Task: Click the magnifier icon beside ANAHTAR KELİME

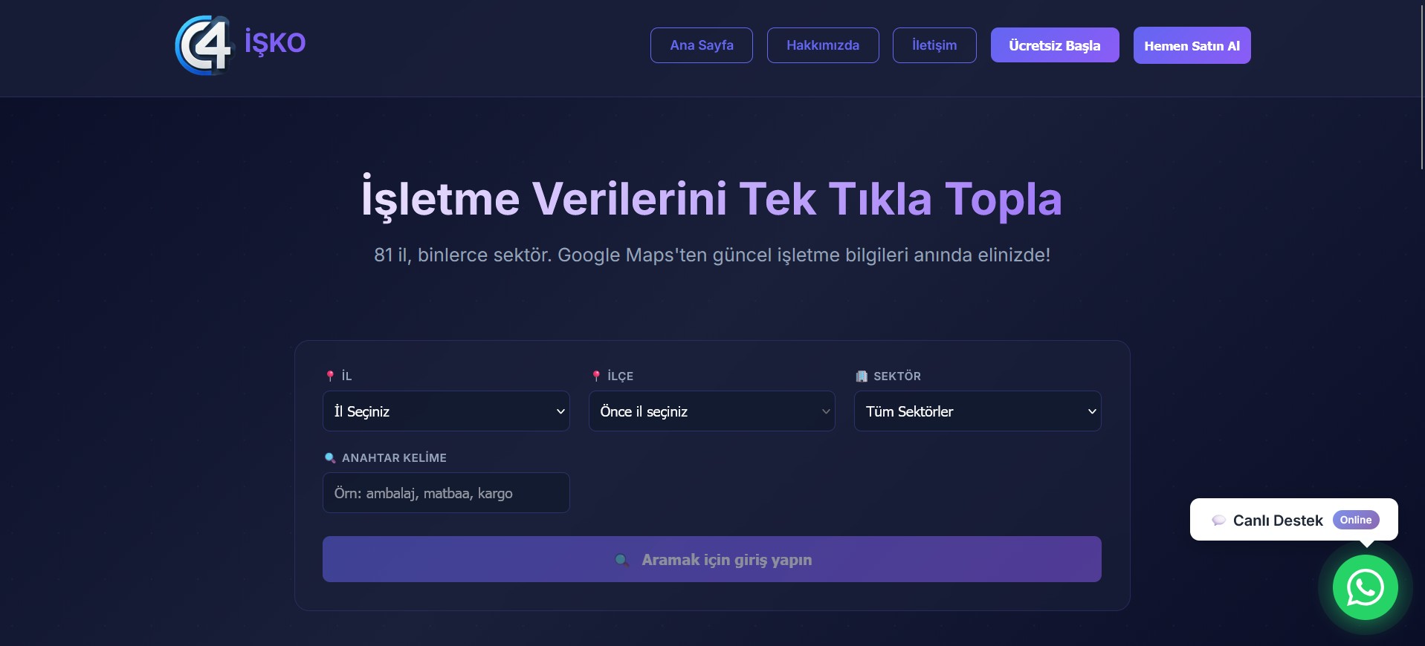Action: [x=330, y=457]
